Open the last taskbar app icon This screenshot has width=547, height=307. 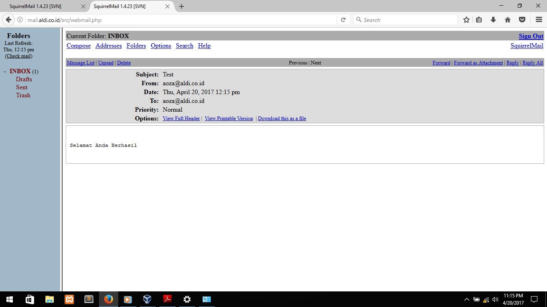click(x=206, y=299)
